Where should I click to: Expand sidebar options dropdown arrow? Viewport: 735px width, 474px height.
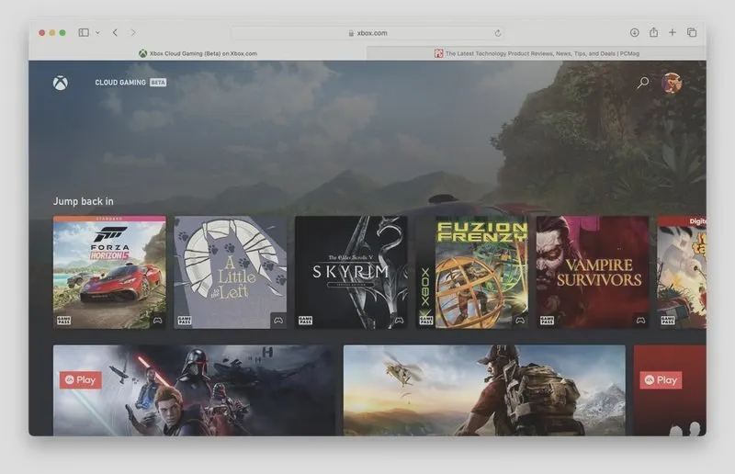[x=97, y=33]
